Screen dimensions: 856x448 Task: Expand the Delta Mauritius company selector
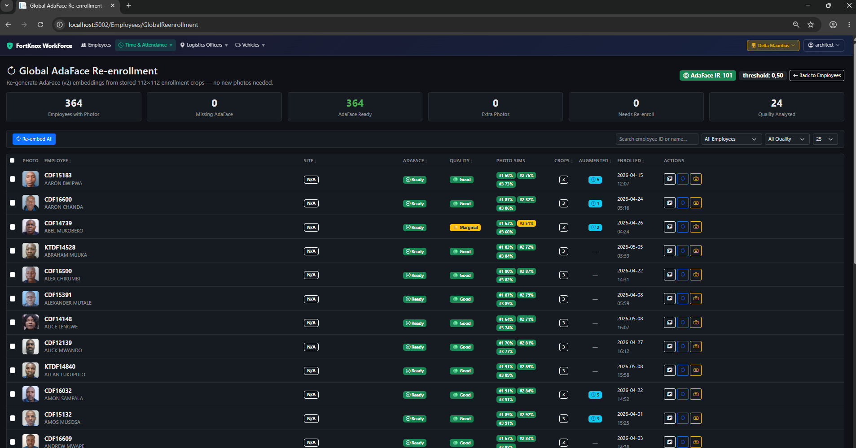(773, 45)
